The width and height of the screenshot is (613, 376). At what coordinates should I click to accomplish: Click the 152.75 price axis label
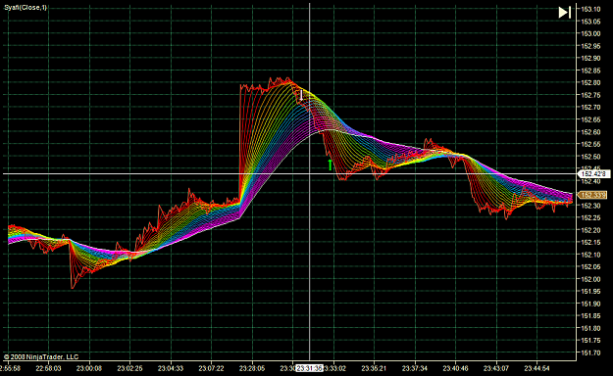[590, 95]
